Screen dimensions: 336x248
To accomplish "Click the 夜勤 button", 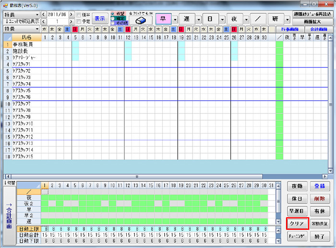I will [297, 186].
